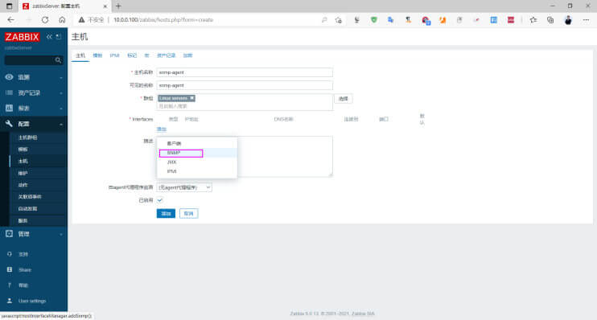Collapse 配置 section using its chevron
The height and width of the screenshot is (320, 597).
[61, 125]
